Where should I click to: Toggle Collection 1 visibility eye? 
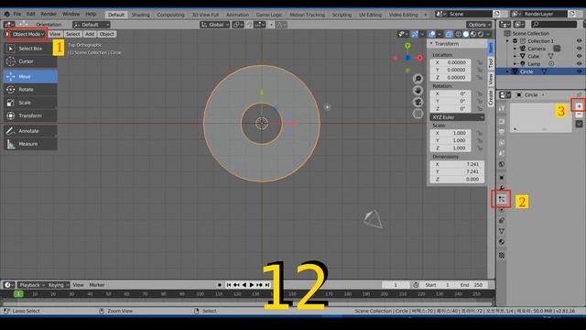coord(579,40)
